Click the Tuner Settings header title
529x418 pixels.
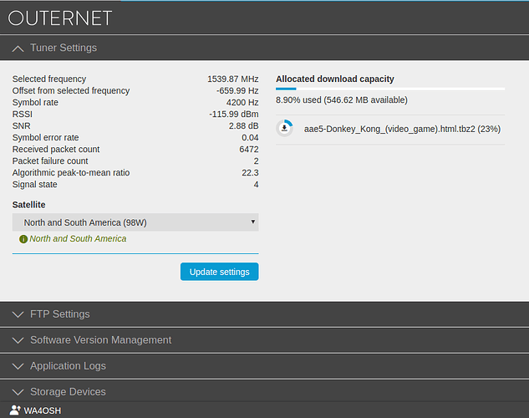click(x=64, y=48)
